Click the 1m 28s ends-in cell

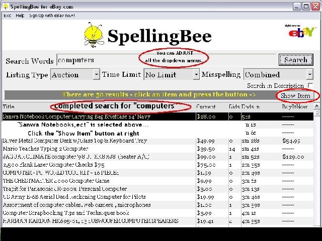click(251, 141)
